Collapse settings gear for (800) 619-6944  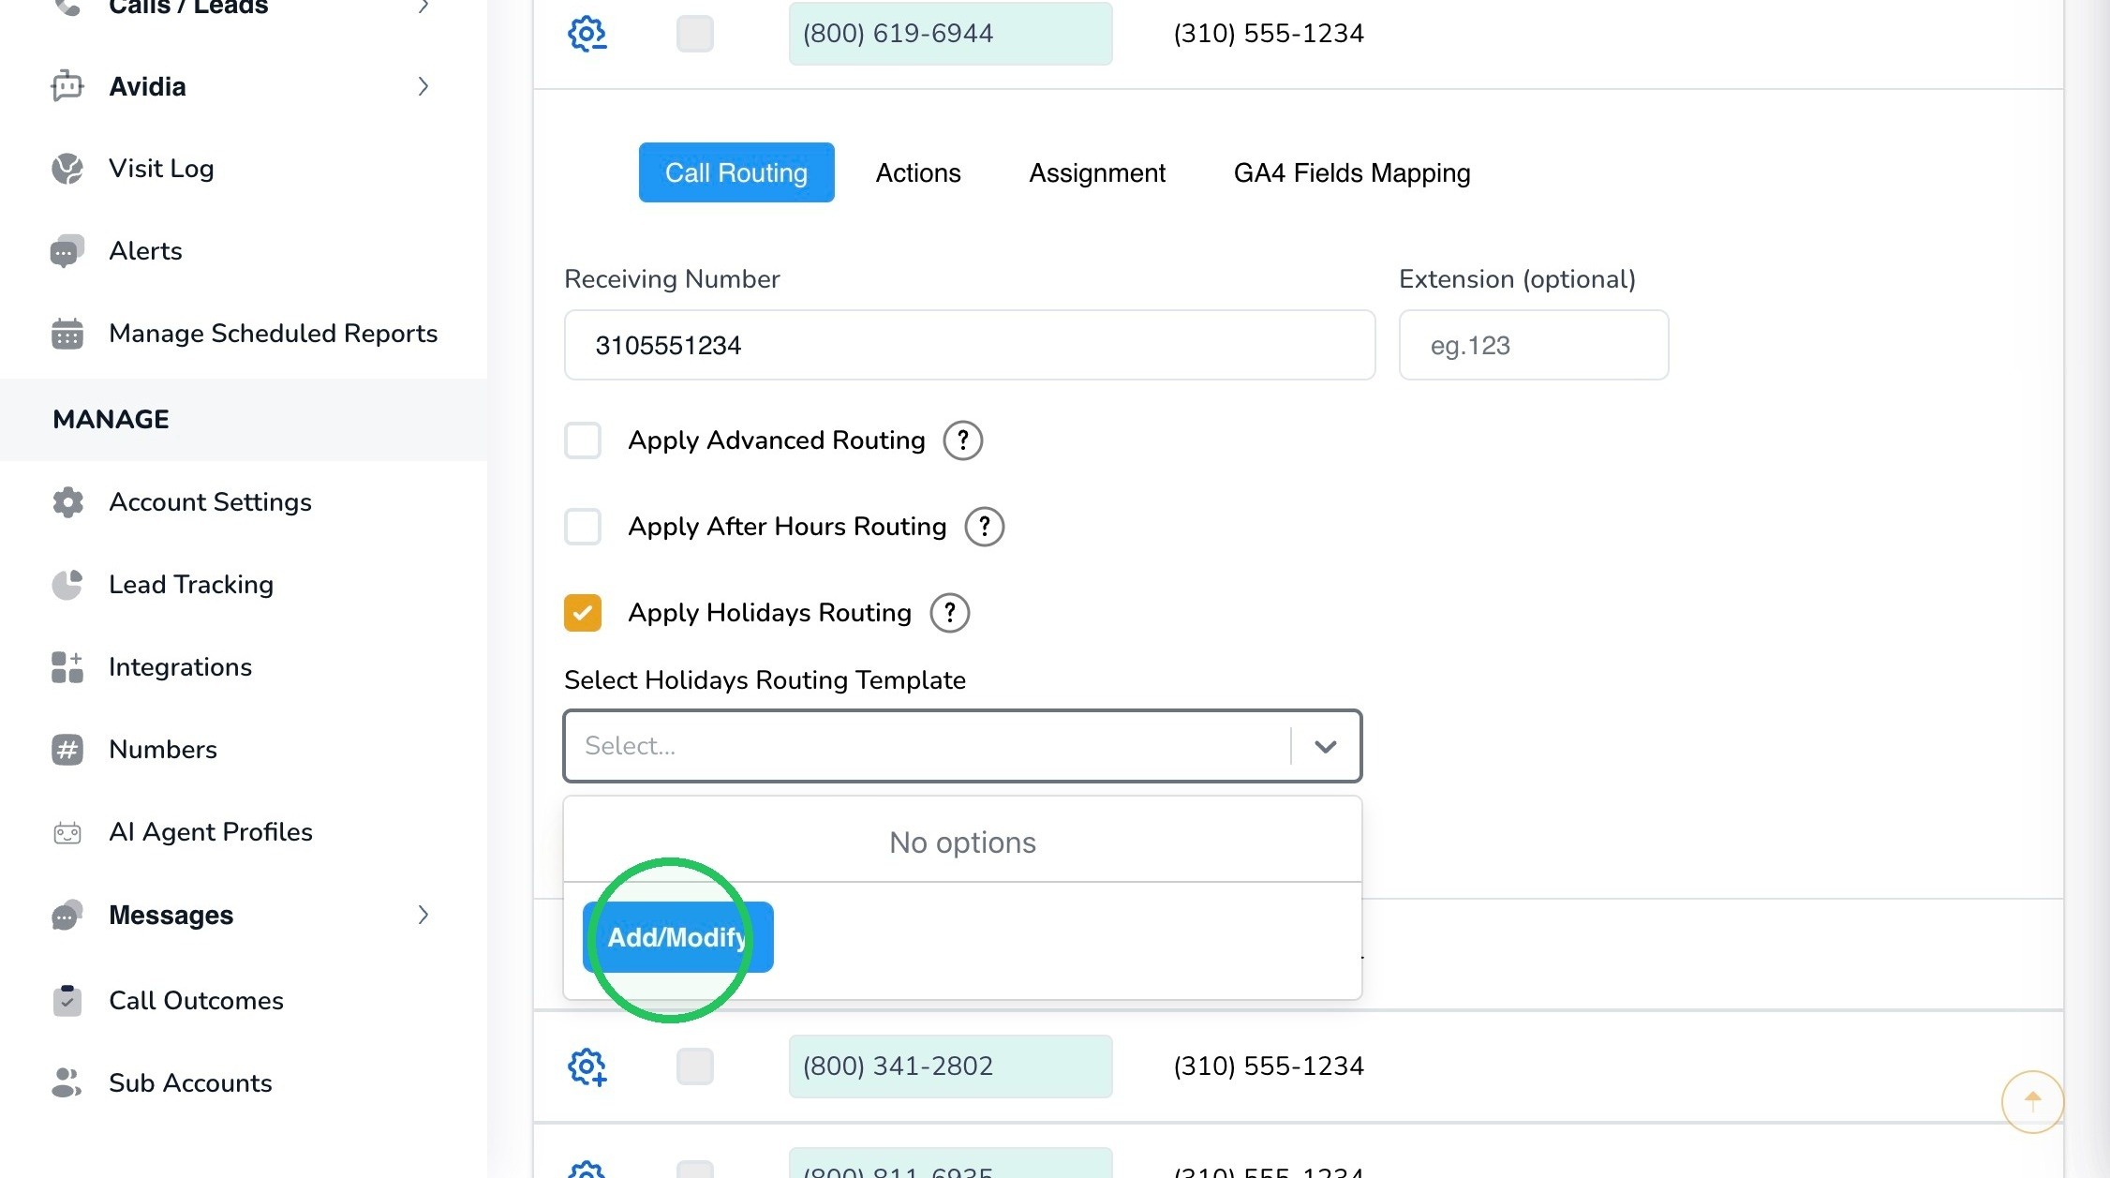[x=587, y=34]
